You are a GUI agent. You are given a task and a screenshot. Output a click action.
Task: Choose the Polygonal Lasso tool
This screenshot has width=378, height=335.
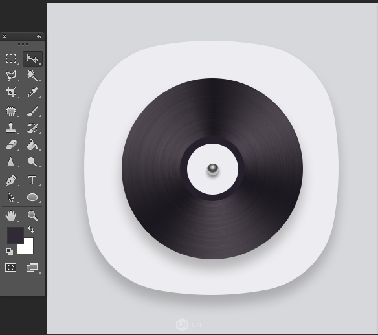coord(11,76)
